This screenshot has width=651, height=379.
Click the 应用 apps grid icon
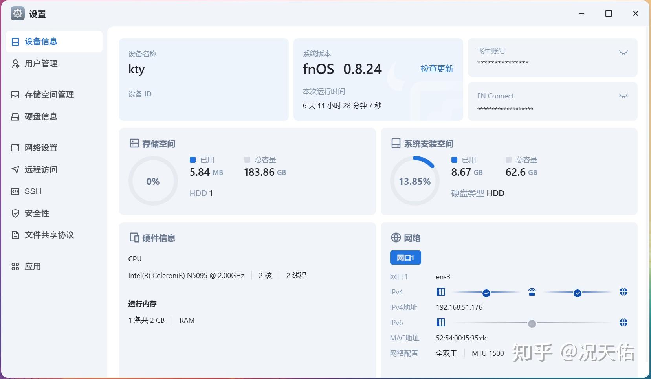(x=15, y=267)
